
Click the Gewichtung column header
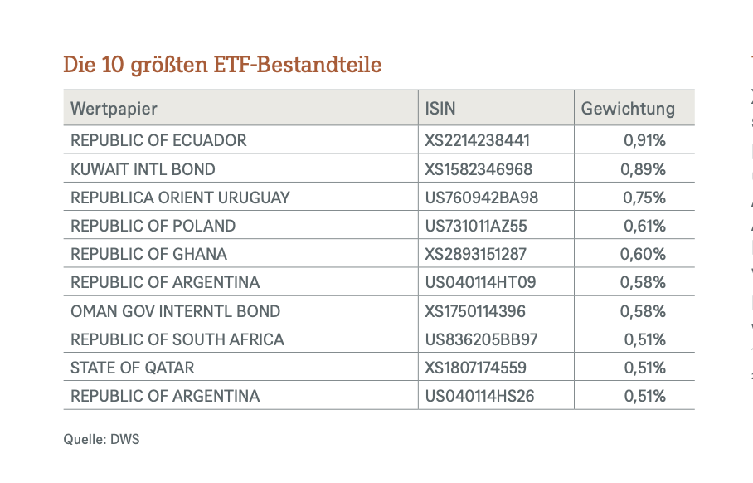pyautogui.click(x=628, y=109)
